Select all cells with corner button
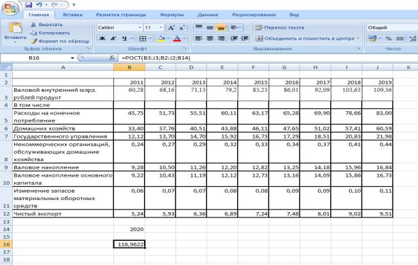The height and width of the screenshot is (265, 418). [x=7, y=67]
